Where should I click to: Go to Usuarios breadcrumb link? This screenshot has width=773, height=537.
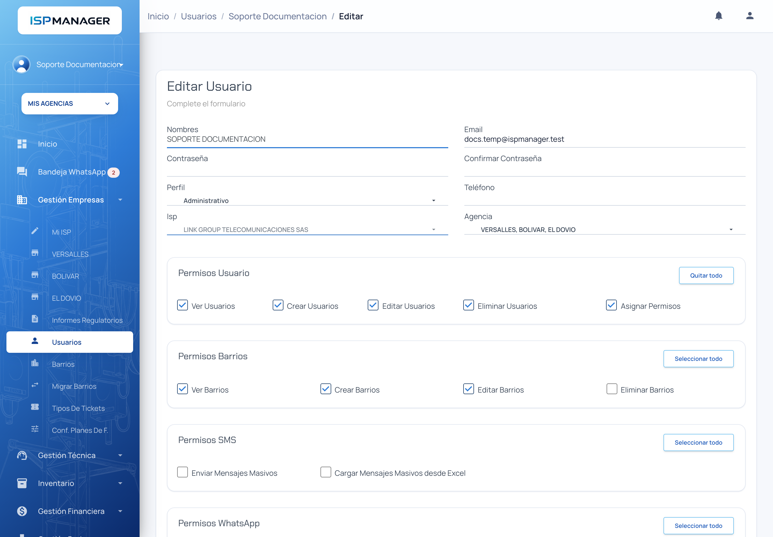coord(198,16)
